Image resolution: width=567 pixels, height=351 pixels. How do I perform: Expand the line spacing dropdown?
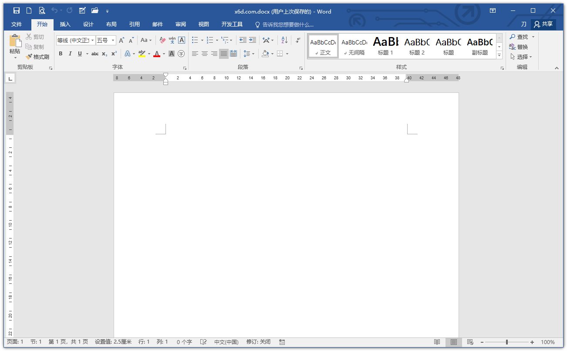(x=253, y=54)
